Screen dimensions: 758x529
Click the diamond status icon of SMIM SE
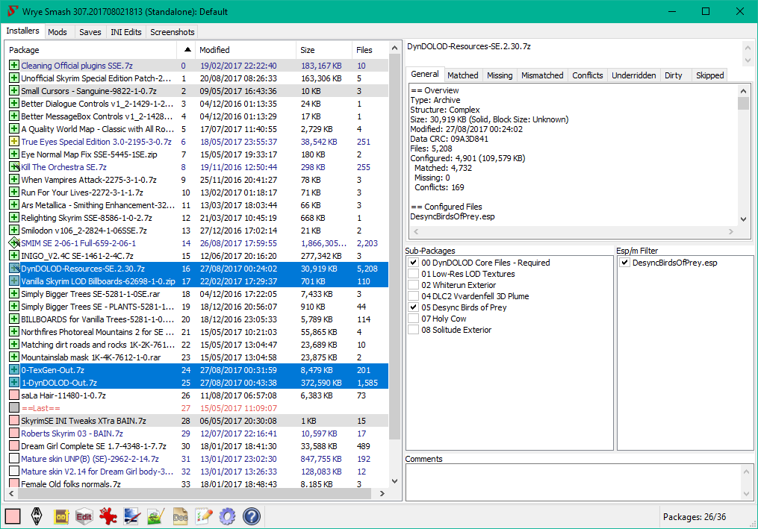tap(14, 243)
